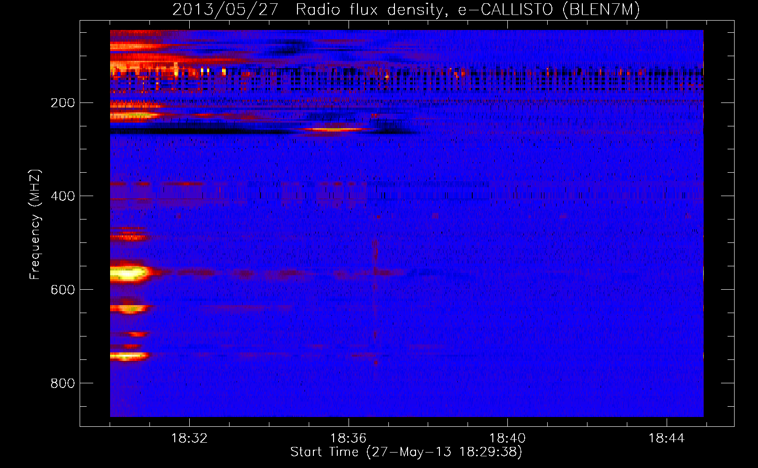The height and width of the screenshot is (468, 758).
Task: Click the plot title showing e-CALLISTO (BLEN7M)
Action: (406, 9)
